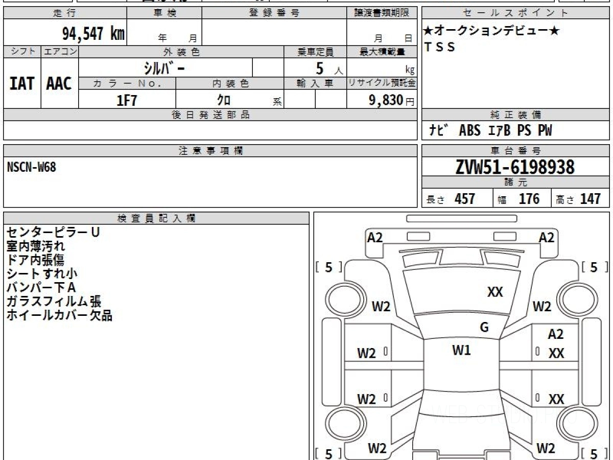Screen dimensions: 613x460
Task: Select inspector note 室内薄汚れ
Action: coord(36,246)
